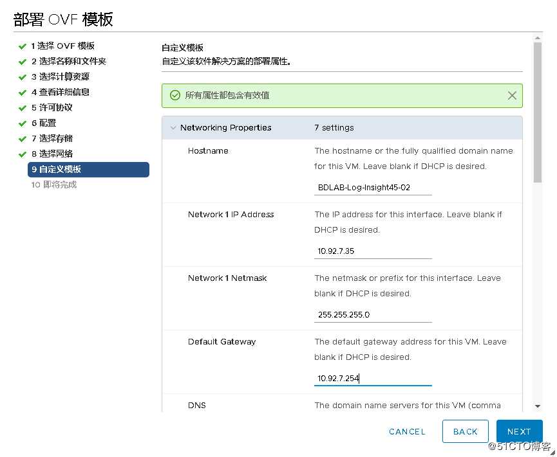557x457 pixels.
Task: Go to step 6 配置
Action: [x=44, y=123]
